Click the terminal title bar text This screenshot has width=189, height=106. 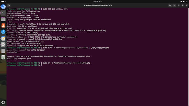click(x=98, y=5)
